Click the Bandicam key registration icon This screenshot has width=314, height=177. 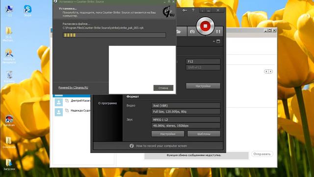click(184, 10)
